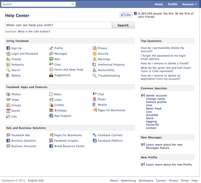Open the Business Accounts link

24,146
